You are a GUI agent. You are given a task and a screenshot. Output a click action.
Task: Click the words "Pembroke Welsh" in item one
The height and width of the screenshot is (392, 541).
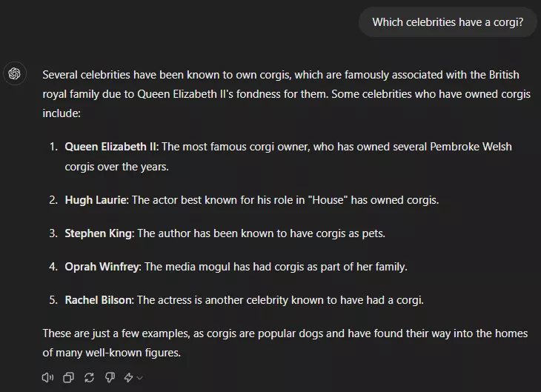click(471, 147)
